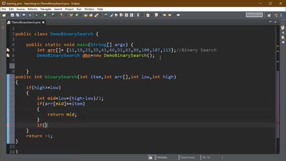Click the warning marker on line 6
This screenshot has width=286, height=161.
tap(8, 55)
